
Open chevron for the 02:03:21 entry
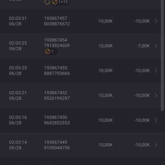(x=156, y=95)
